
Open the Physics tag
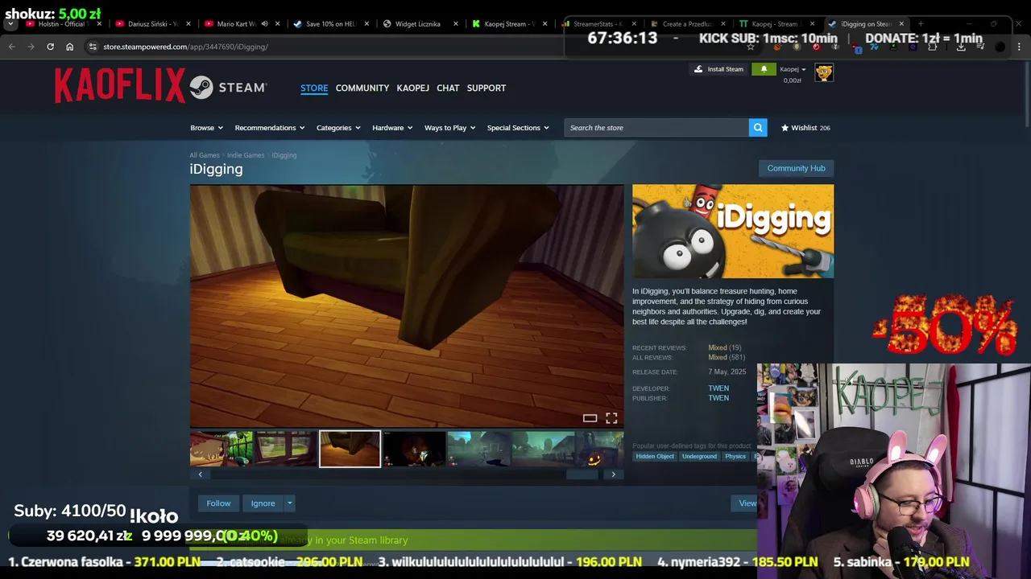(x=735, y=457)
